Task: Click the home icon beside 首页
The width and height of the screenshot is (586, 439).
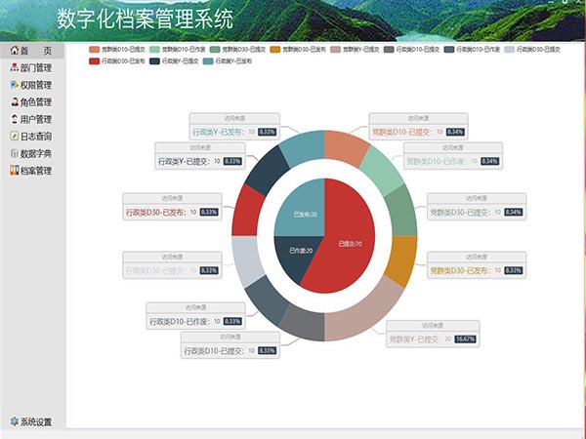Action: [x=14, y=51]
